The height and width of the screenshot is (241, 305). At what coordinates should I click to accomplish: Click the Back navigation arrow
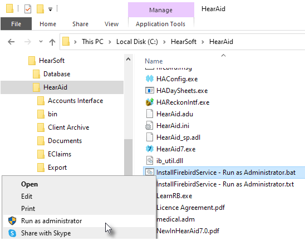click(11, 42)
